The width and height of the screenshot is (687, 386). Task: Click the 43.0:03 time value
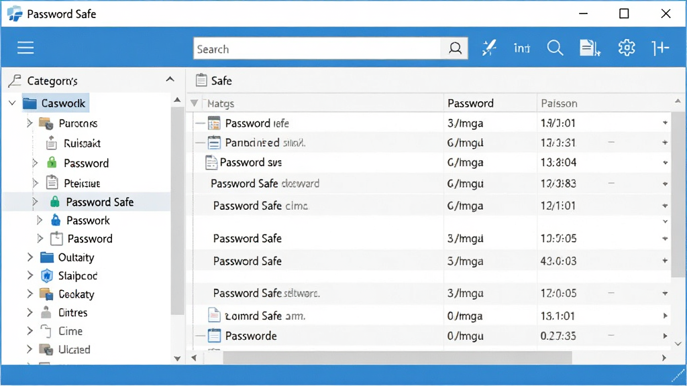click(x=558, y=261)
